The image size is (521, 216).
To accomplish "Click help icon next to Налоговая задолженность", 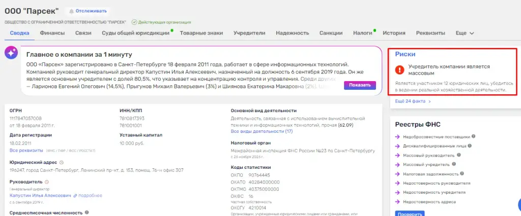I will (x=462, y=173).
